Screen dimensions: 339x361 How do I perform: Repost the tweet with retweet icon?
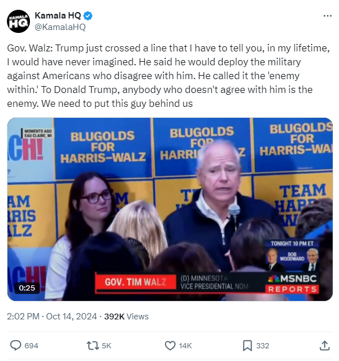point(93,345)
